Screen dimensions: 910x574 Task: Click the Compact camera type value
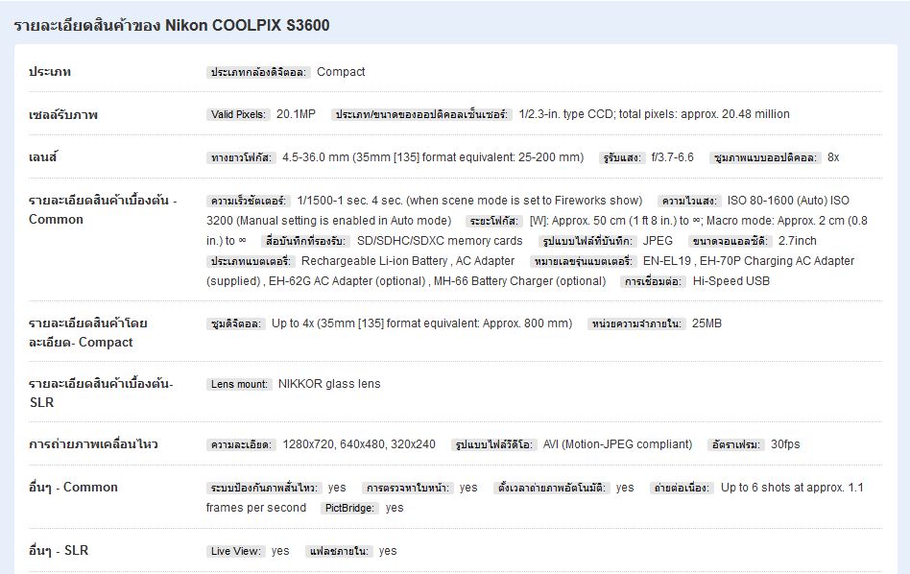(341, 72)
